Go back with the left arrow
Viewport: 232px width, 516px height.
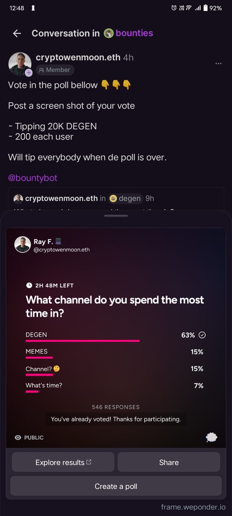17,33
